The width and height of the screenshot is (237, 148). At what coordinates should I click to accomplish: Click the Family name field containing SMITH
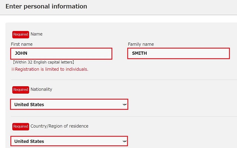coord(178,53)
